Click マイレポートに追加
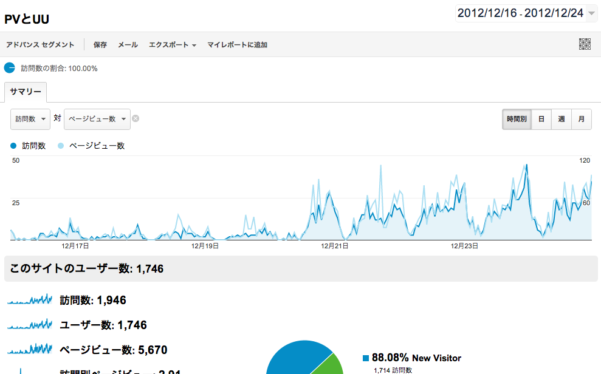The height and width of the screenshot is (374, 601). click(237, 45)
